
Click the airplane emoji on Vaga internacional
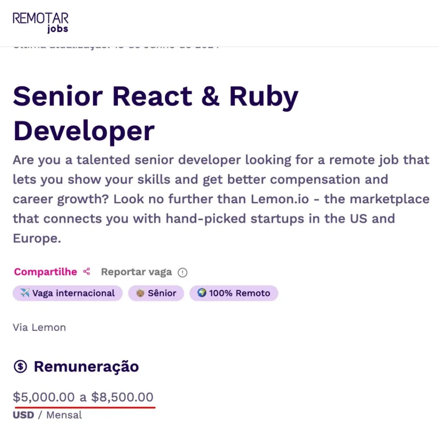[x=24, y=293]
